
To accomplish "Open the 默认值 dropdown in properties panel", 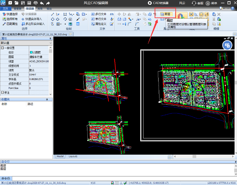I will tap(51, 43).
